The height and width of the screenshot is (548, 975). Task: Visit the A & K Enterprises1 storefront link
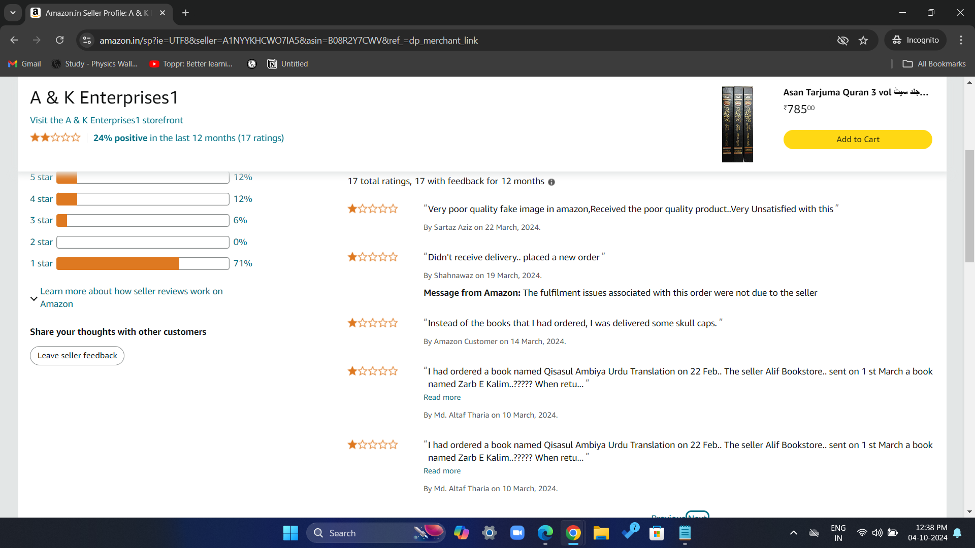[106, 120]
